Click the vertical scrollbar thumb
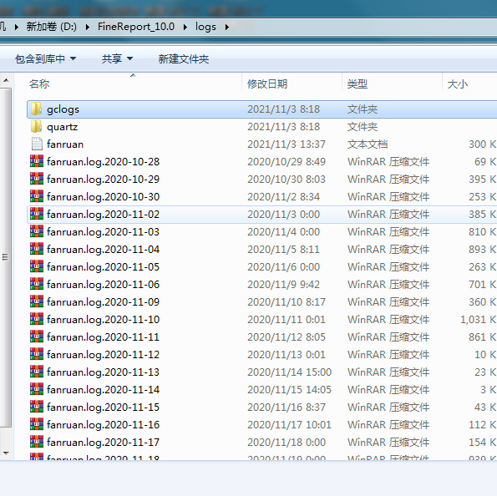The width and height of the screenshot is (497, 496). click(6, 258)
